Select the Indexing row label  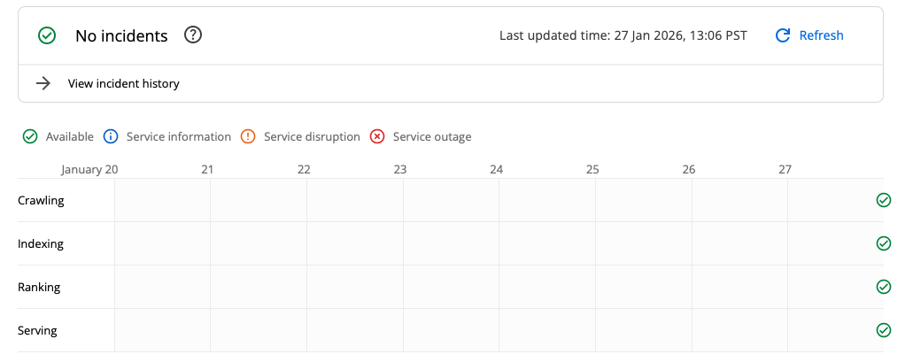point(41,243)
